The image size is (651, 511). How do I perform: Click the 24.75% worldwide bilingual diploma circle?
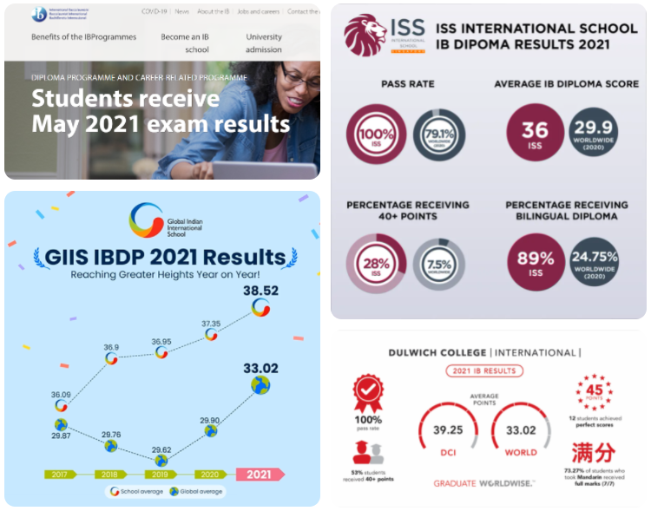pyautogui.click(x=595, y=262)
